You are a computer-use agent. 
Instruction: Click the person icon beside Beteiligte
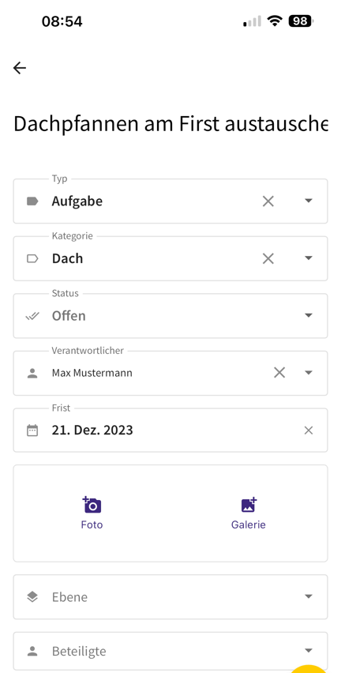(32, 651)
